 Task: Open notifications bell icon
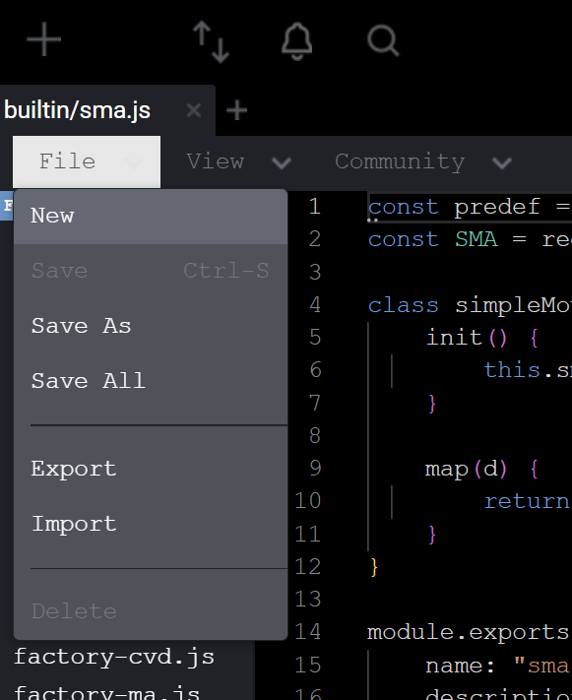tap(296, 40)
